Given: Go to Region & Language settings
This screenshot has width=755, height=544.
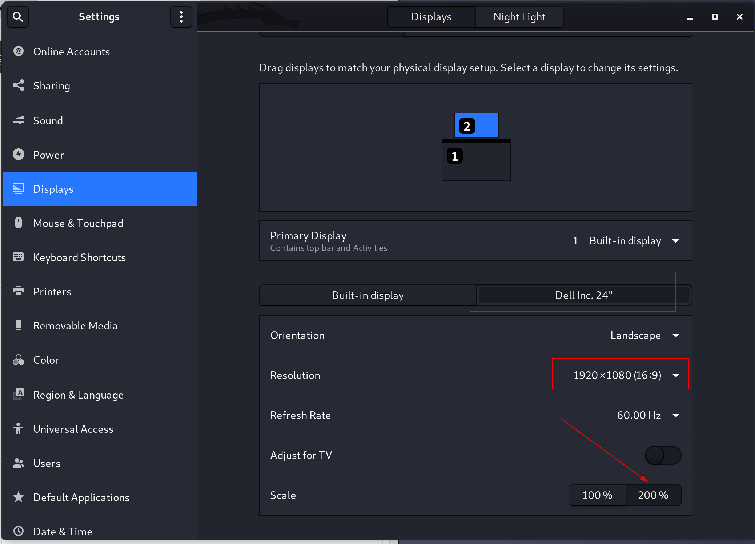Looking at the screenshot, I should tap(78, 395).
